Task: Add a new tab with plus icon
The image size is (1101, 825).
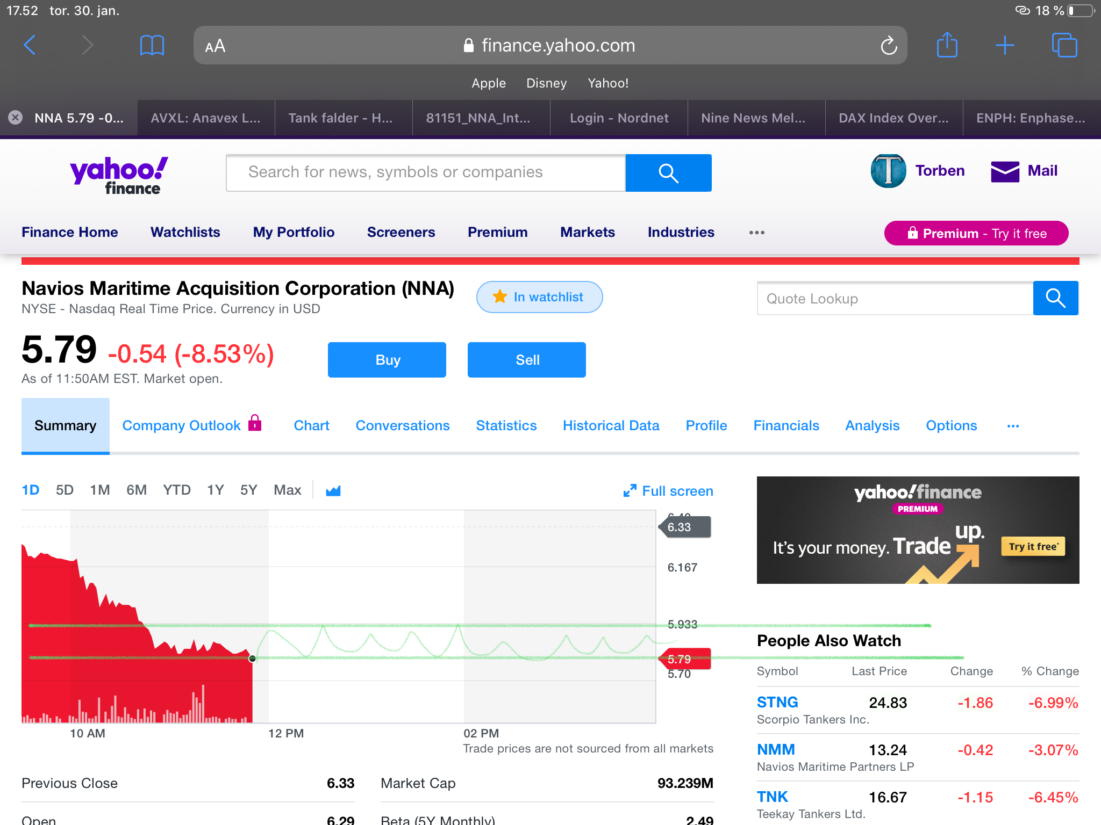Action: 1004,45
